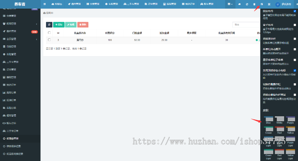Expand the 权限管理 sidebar submenu
The image size is (298, 161).
tap(20, 24)
